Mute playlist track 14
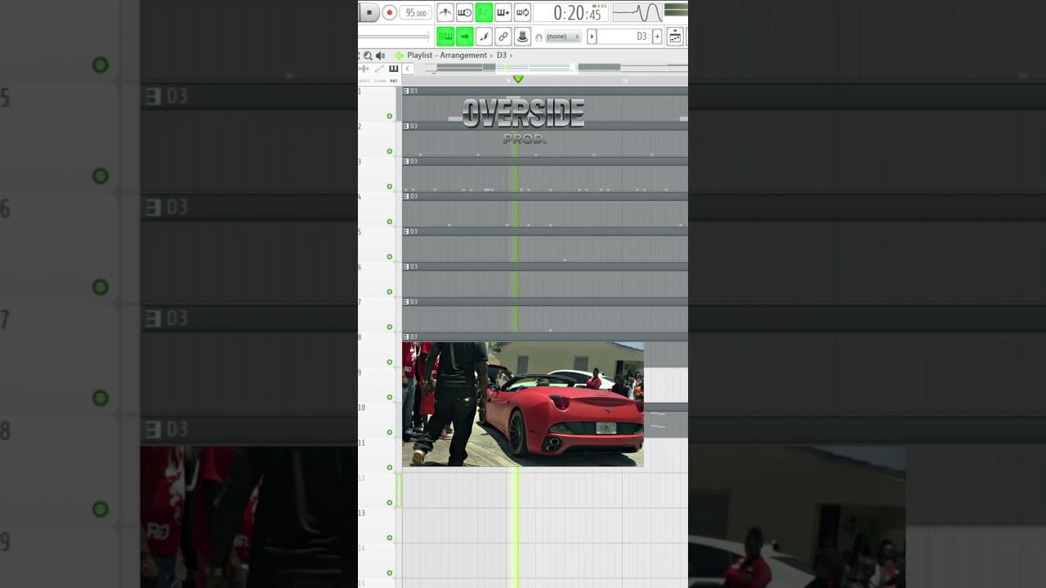 tap(390, 572)
